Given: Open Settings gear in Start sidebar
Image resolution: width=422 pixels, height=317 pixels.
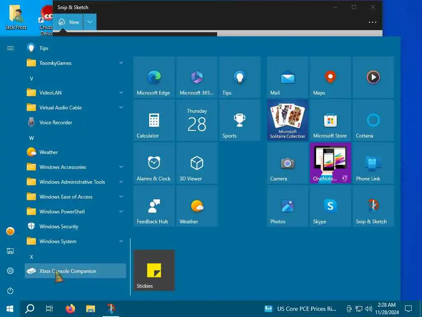Looking at the screenshot, I should [x=10, y=271].
